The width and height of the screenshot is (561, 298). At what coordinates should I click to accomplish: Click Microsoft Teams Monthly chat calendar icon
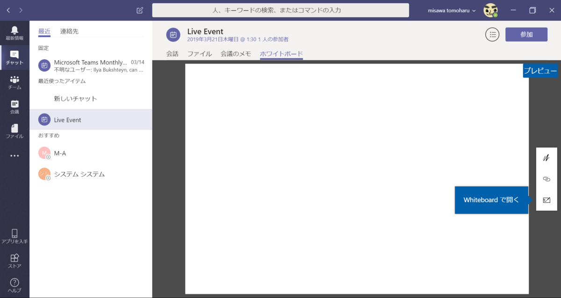click(44, 66)
